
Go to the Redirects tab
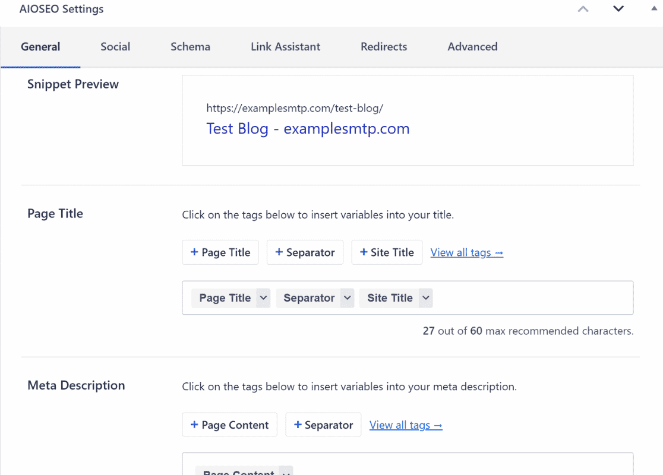tap(384, 47)
